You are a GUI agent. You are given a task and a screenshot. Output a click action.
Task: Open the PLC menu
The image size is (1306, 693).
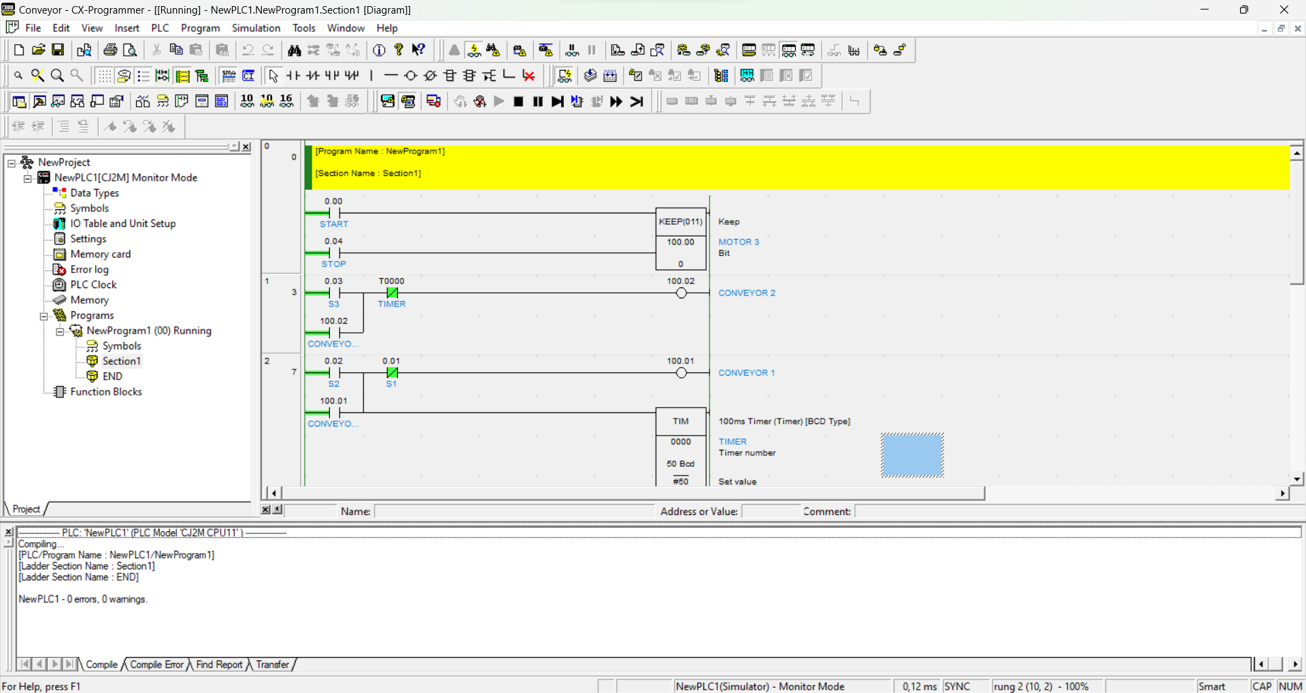tap(160, 28)
